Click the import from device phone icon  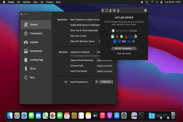coord(118,10)
